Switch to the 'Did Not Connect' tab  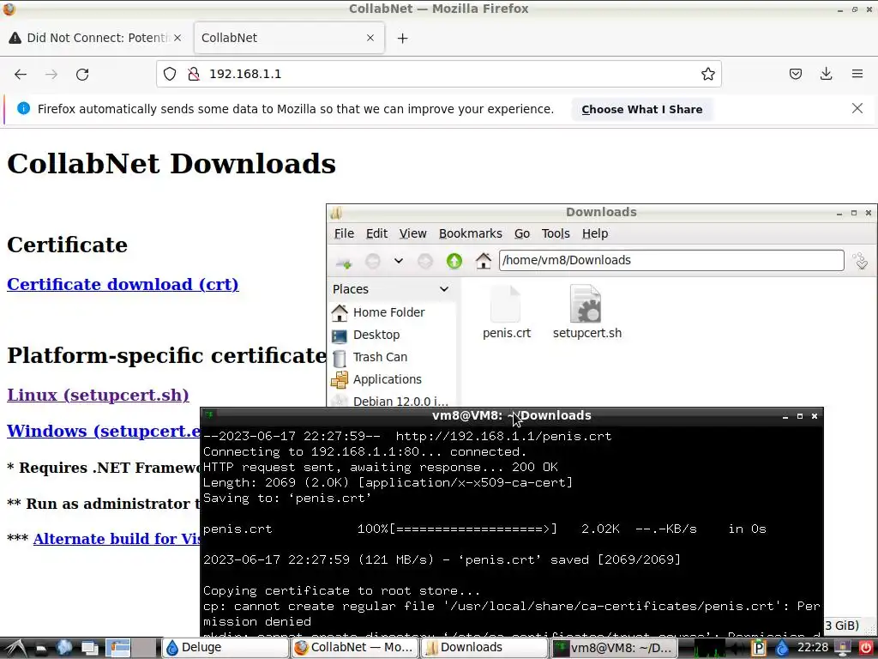(95, 38)
